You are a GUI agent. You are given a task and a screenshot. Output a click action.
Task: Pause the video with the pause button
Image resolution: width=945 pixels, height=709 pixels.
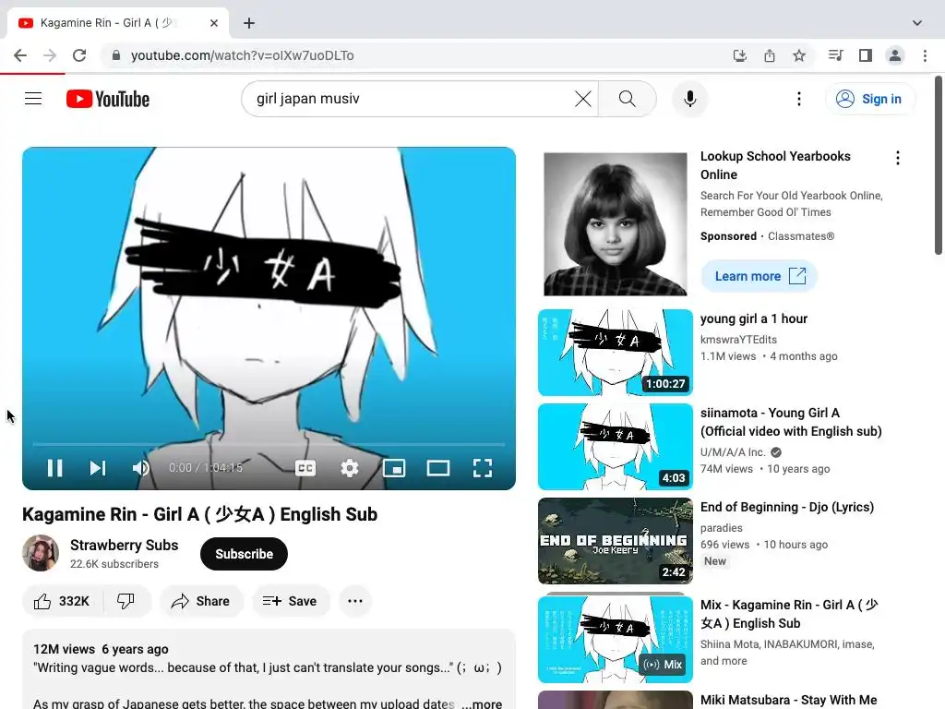54,468
